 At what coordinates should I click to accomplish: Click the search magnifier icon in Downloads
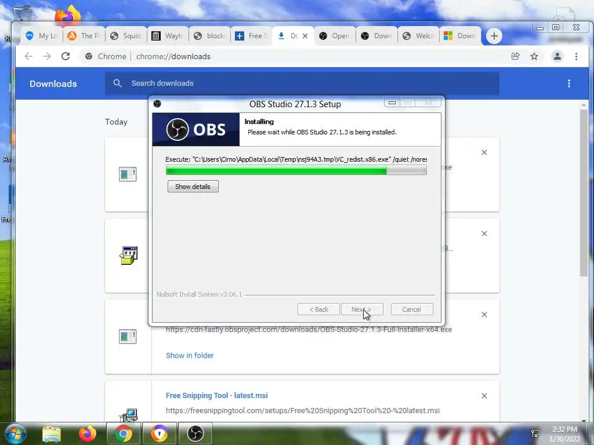coord(117,83)
